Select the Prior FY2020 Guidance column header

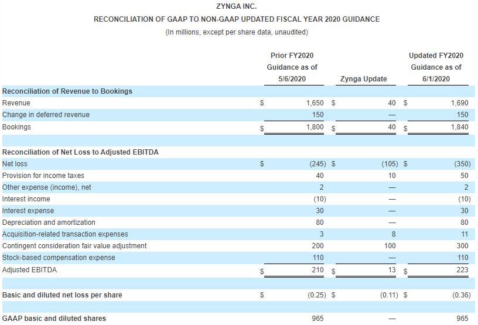click(x=292, y=67)
